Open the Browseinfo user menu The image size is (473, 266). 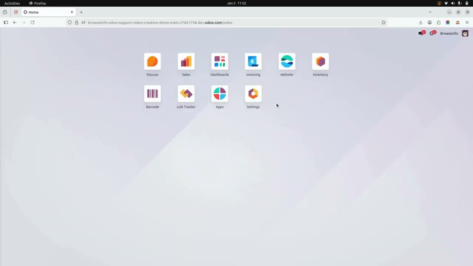[x=454, y=33]
